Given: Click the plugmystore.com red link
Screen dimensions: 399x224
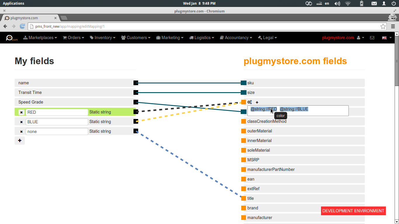Looking at the screenshot, I should [x=338, y=38].
